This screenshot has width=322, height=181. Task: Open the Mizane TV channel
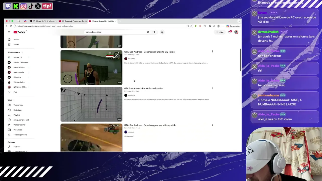coord(18,57)
